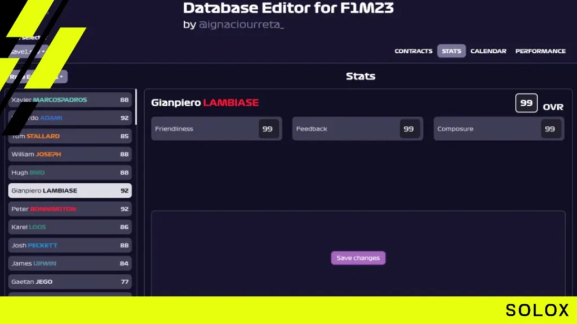Click the Gianpiero LAMBIASE name heading
The image size is (577, 324).
pos(205,103)
